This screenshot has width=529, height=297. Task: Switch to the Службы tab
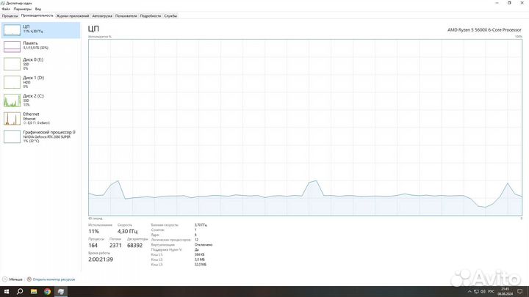[170, 15]
